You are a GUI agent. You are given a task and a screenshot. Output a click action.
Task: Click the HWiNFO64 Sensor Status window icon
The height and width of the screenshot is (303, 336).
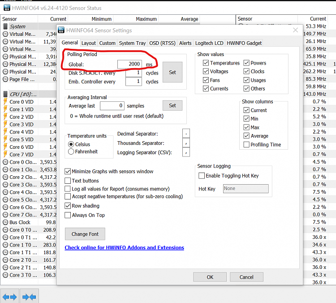click(x=7, y=8)
